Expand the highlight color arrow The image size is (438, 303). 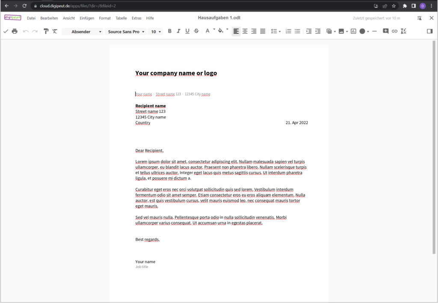coord(227,29)
